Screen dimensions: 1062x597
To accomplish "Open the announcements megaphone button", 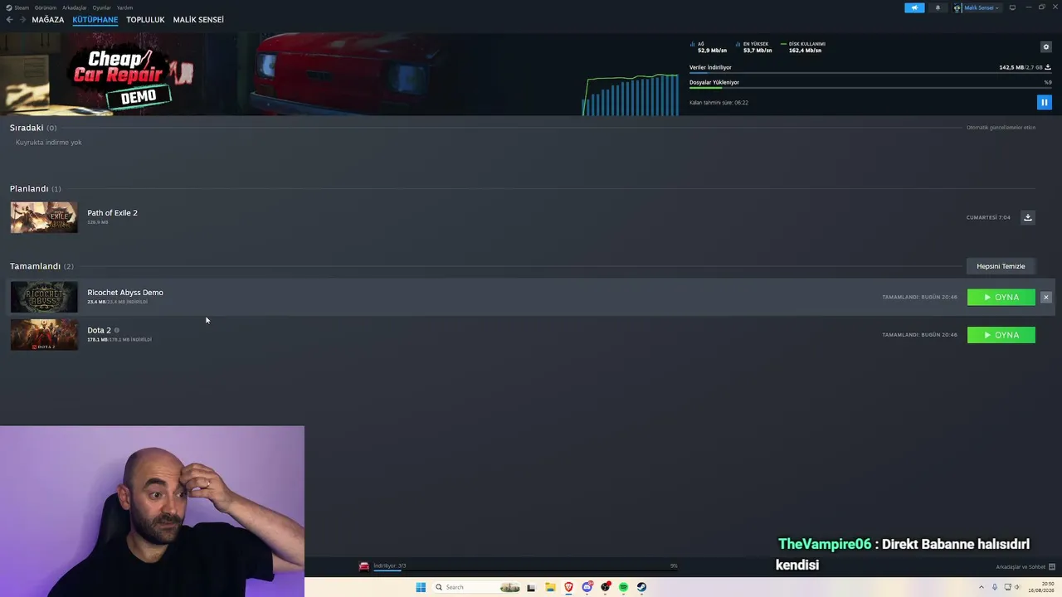I will (x=914, y=7).
